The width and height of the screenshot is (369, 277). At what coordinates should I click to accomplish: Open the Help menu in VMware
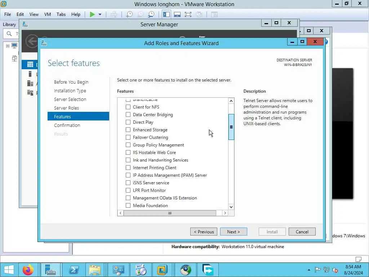[x=76, y=14]
